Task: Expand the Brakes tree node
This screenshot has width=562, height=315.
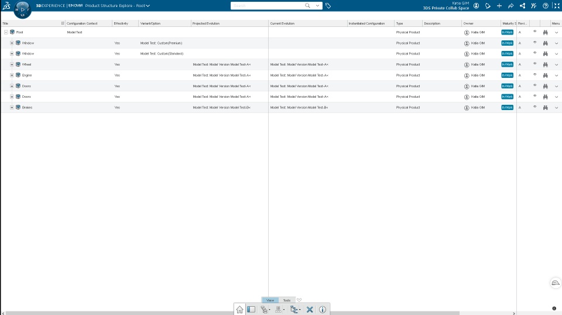Action: click(12, 108)
